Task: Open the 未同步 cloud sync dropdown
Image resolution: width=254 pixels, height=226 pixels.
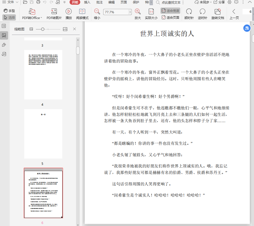Action: (203, 2)
